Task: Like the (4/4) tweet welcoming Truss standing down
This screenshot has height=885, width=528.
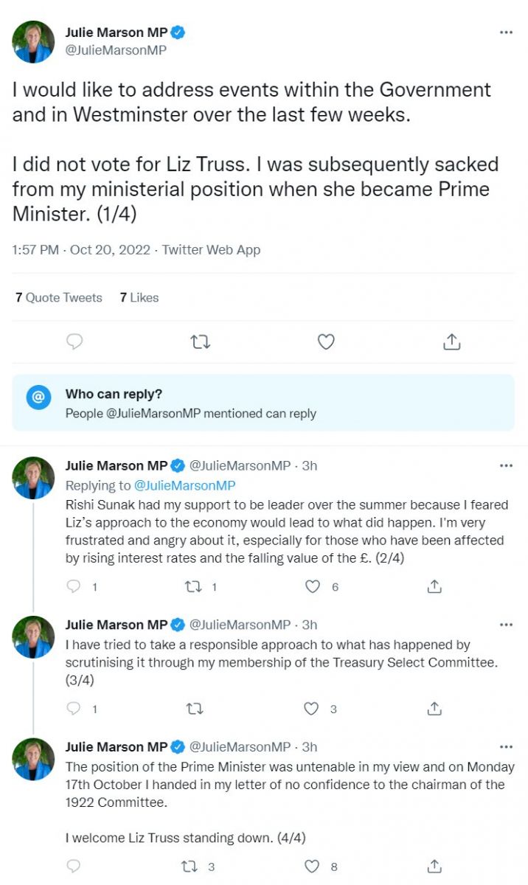Action: pyautogui.click(x=313, y=867)
